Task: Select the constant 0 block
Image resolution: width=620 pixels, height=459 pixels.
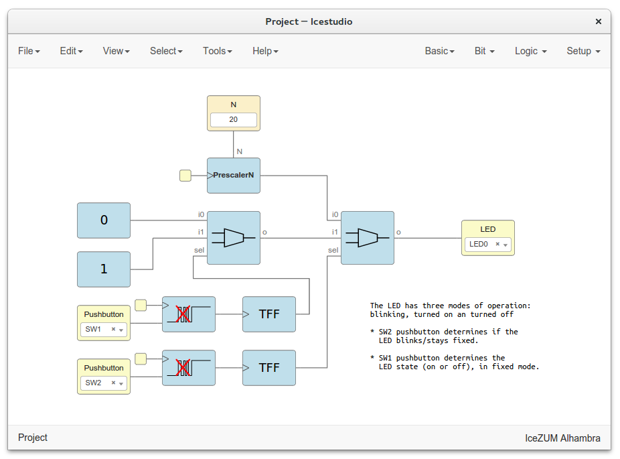Action: click(x=104, y=220)
